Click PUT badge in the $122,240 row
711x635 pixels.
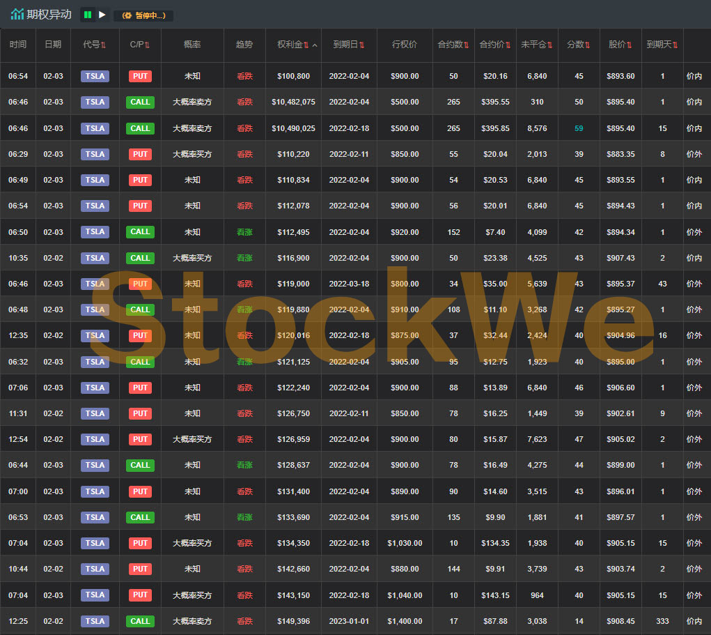click(140, 388)
